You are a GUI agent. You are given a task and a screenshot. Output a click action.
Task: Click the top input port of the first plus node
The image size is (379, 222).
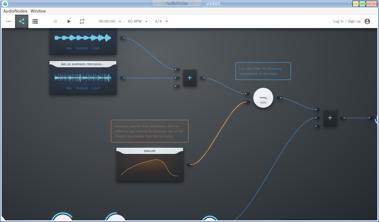pos(177,69)
